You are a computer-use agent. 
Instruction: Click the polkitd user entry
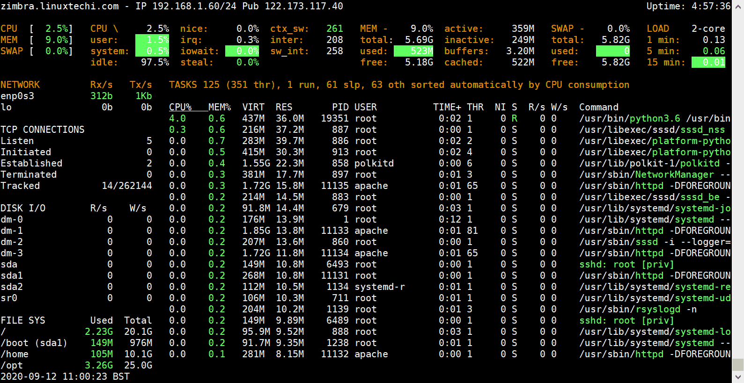[x=374, y=163]
